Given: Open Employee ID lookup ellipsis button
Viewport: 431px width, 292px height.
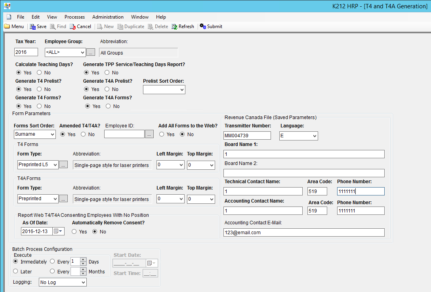Looking at the screenshot, I should point(149,134).
